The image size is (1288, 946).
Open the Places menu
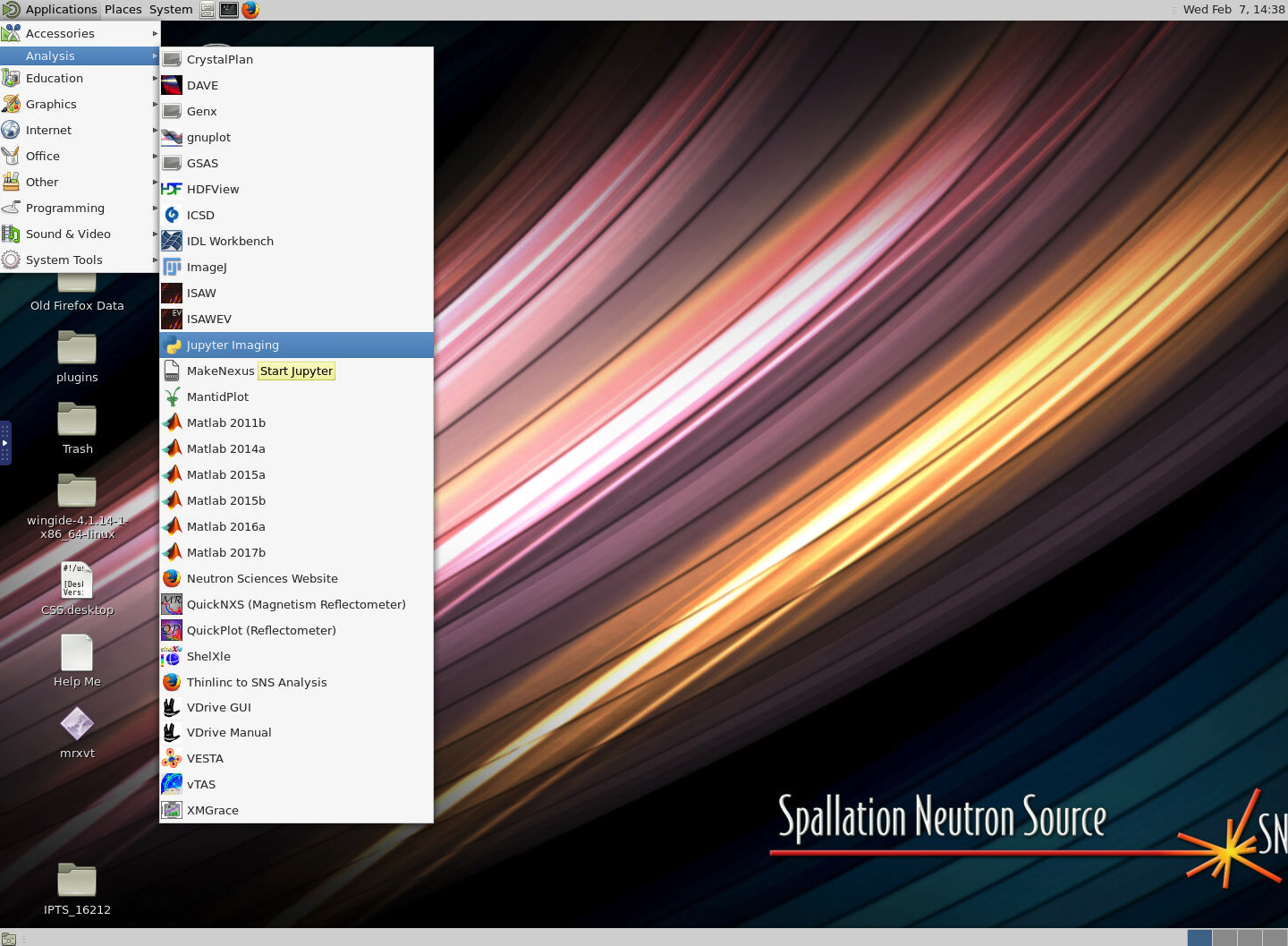(x=123, y=9)
